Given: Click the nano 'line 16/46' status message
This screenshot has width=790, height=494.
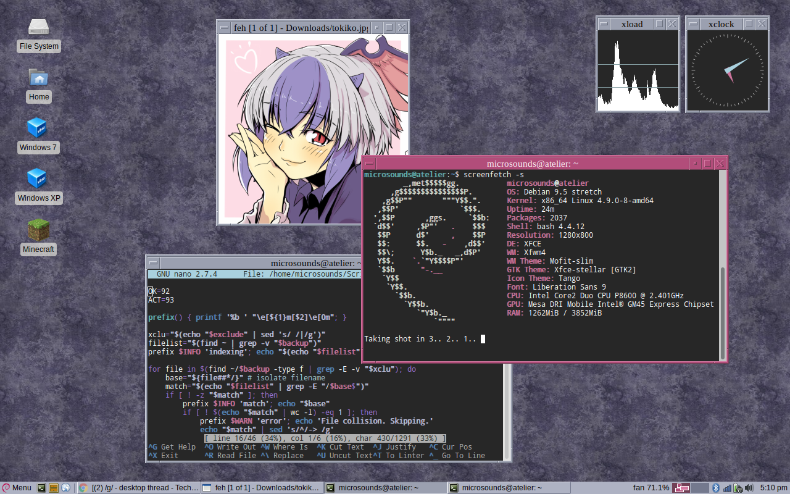Looking at the screenshot, I should tap(325, 438).
